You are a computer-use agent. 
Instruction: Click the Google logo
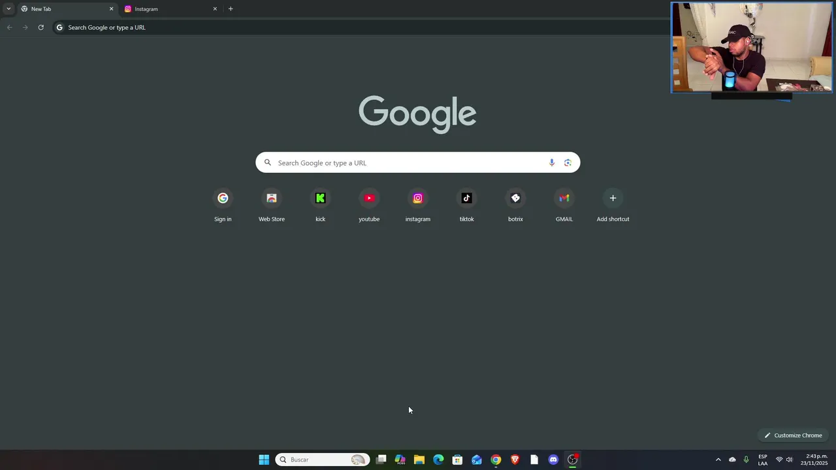(417, 114)
